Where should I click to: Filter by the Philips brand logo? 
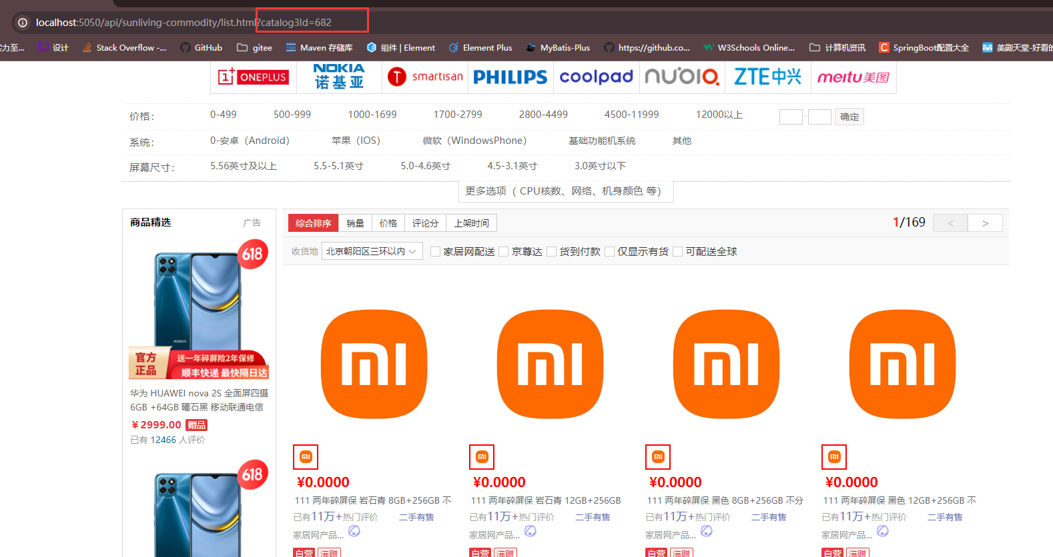pos(510,77)
